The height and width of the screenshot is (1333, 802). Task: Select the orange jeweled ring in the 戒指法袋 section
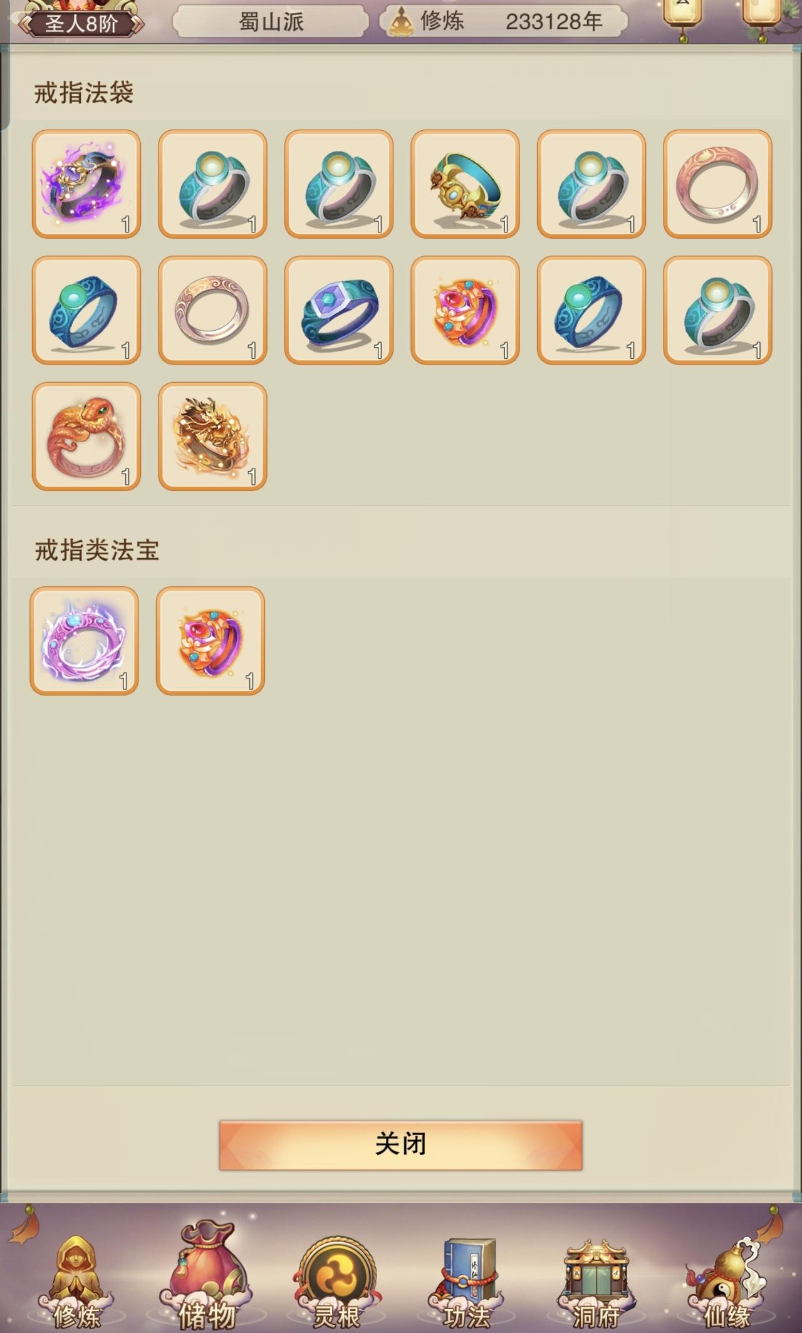click(465, 310)
